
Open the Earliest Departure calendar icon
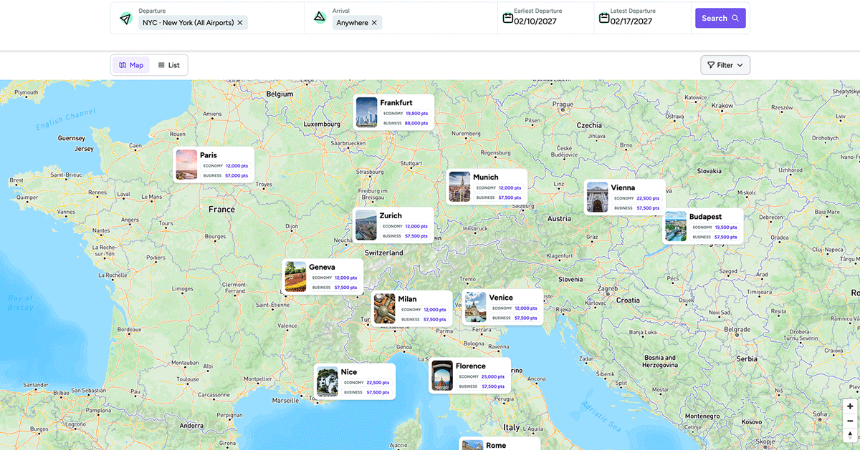pyautogui.click(x=507, y=18)
